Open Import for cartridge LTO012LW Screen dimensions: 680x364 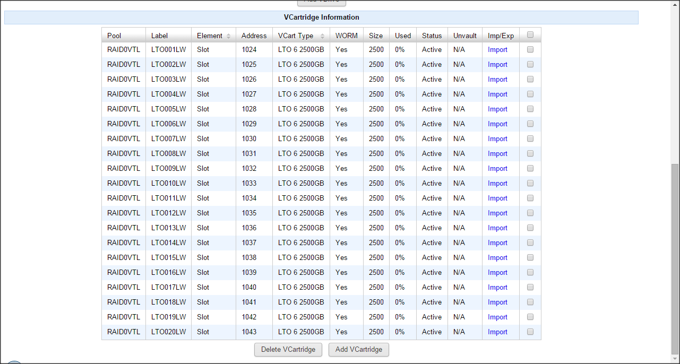497,213
